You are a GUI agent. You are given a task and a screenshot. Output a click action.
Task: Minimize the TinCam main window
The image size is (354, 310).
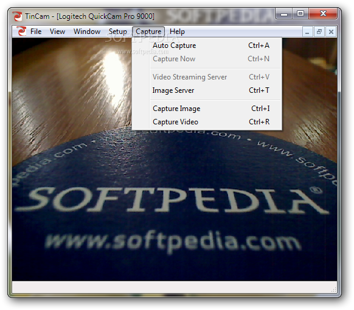284,14
